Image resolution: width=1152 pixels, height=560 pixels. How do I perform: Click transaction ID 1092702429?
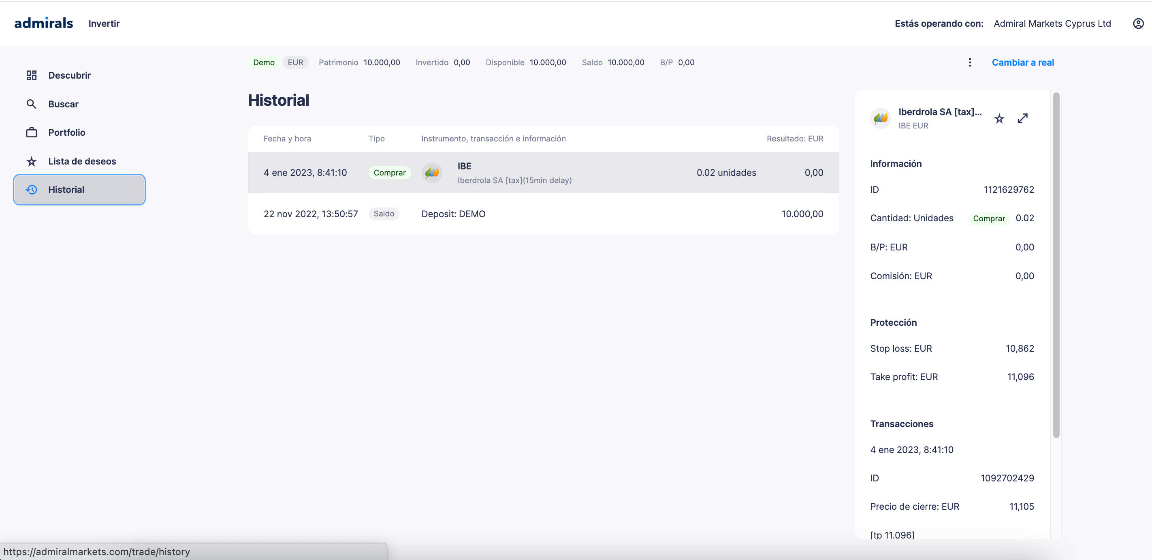click(1007, 478)
